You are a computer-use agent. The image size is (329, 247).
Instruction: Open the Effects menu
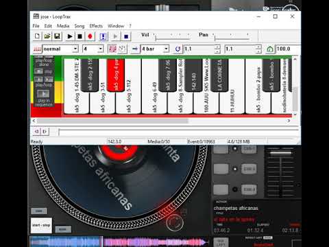coord(96,26)
